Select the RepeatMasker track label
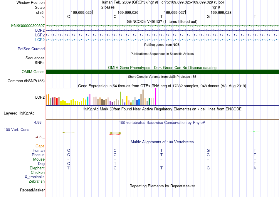Viewport: 279px width, 197px height. tap(32, 190)
